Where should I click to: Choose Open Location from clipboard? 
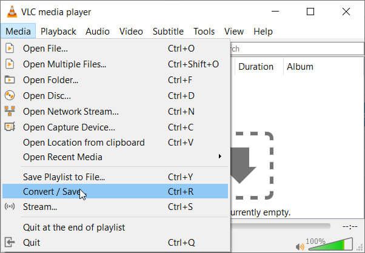point(84,143)
